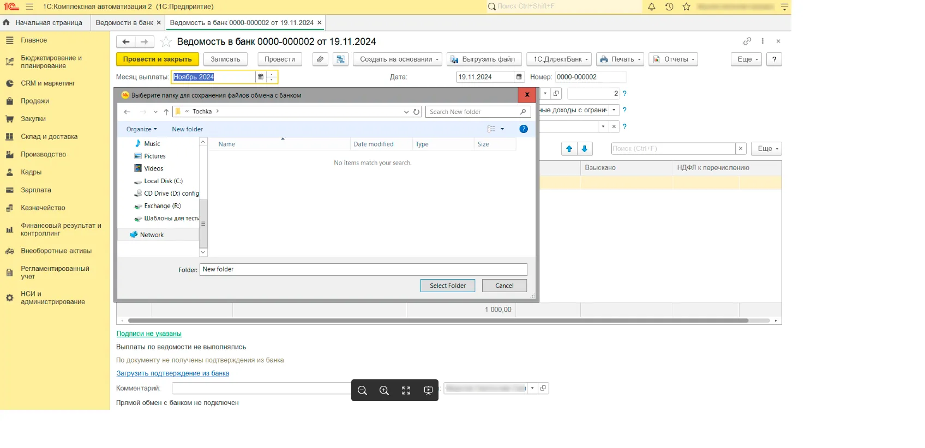925x448 pixels.
Task: Click the horizontal table scrollbar
Action: click(437, 320)
